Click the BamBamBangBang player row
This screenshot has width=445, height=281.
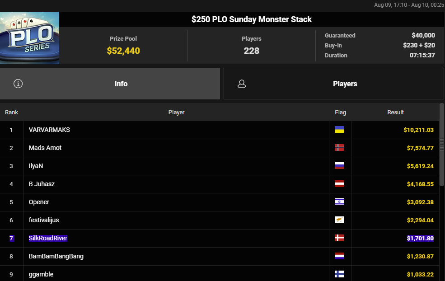[220, 256]
